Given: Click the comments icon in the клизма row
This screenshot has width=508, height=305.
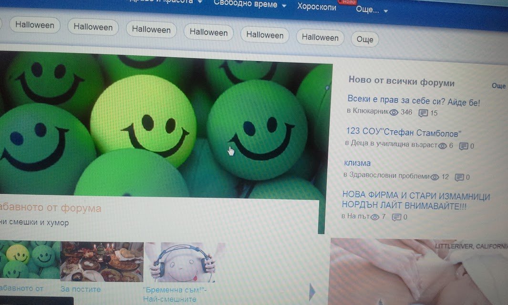Looking at the screenshot, I should 459,178.
